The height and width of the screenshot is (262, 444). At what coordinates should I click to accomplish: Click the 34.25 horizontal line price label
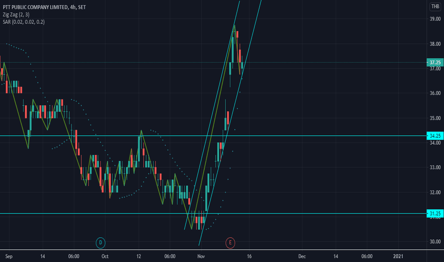(435, 136)
